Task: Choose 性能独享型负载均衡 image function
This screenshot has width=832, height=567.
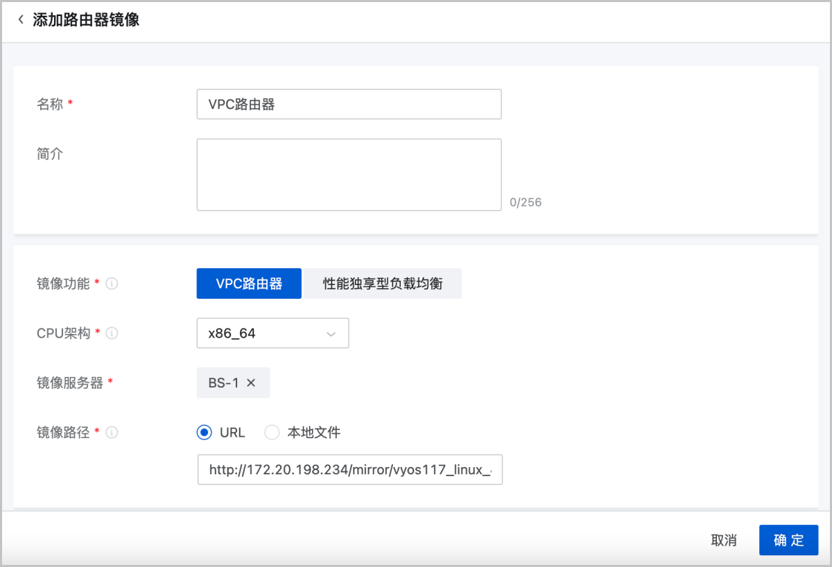Action: (x=383, y=283)
